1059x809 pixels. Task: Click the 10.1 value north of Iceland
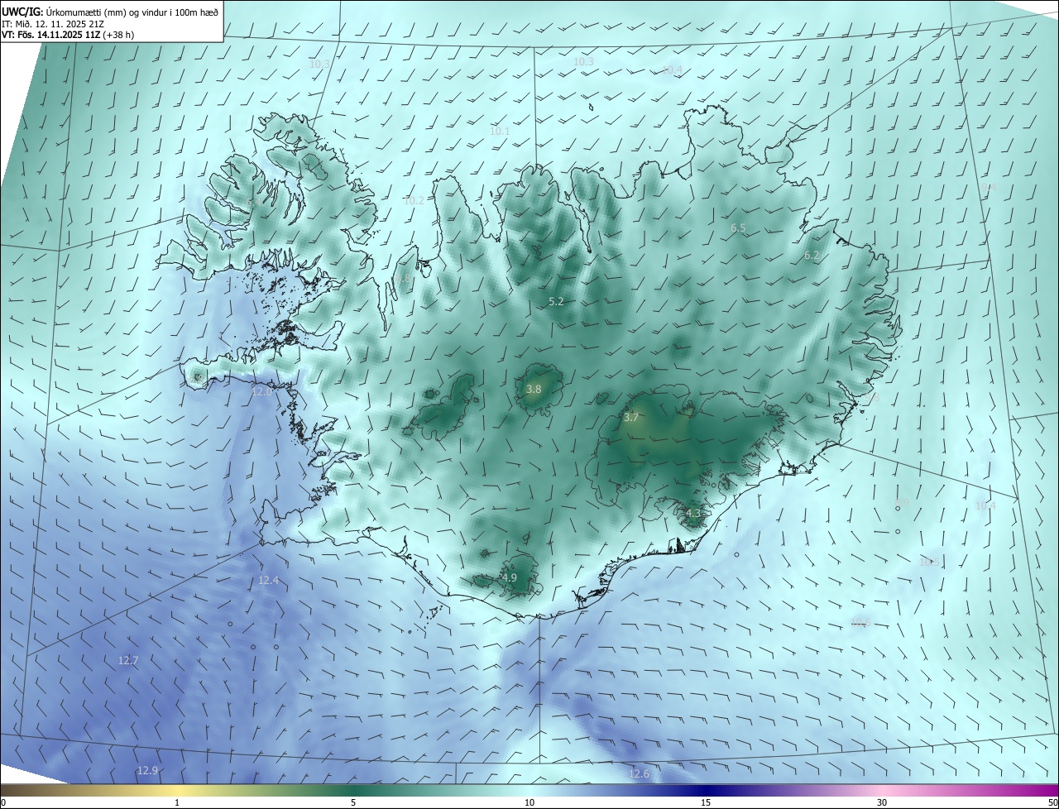click(500, 132)
